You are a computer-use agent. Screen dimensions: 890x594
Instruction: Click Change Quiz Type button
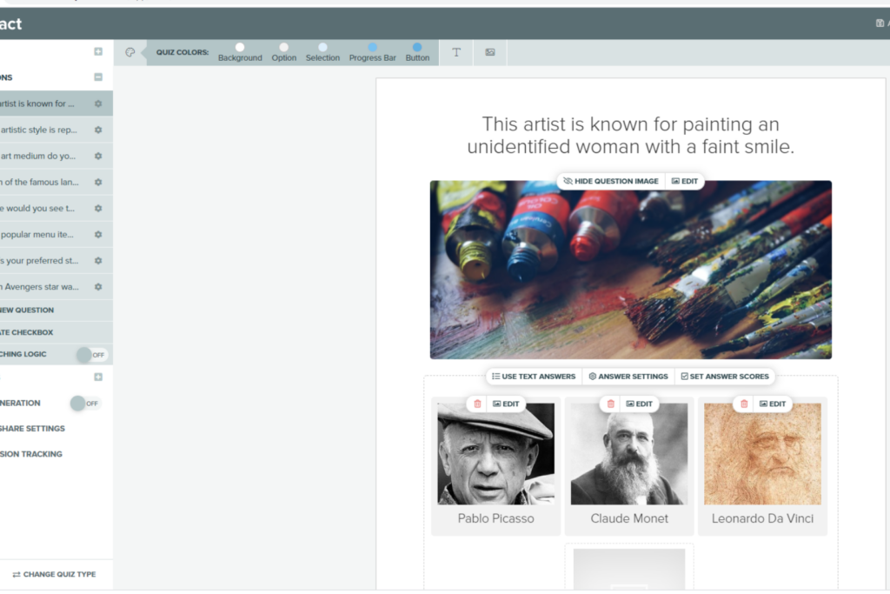(55, 574)
